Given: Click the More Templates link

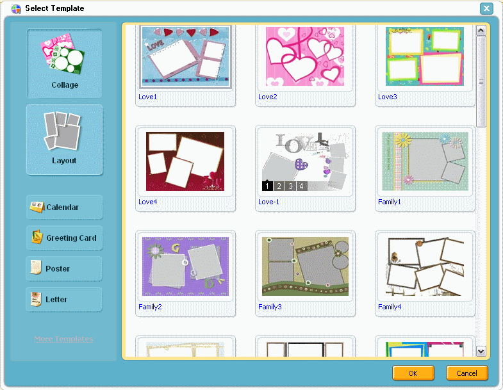Looking at the screenshot, I should click(x=63, y=339).
